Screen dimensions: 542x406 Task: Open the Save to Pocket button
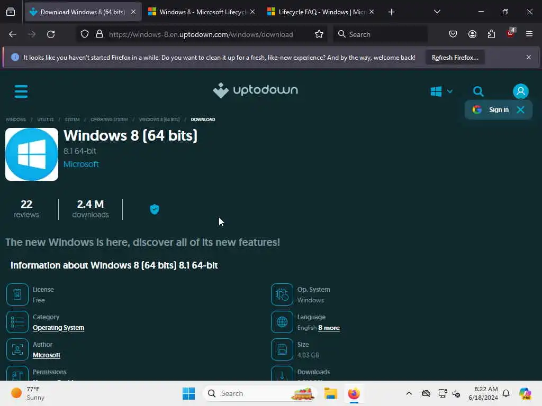click(x=453, y=34)
